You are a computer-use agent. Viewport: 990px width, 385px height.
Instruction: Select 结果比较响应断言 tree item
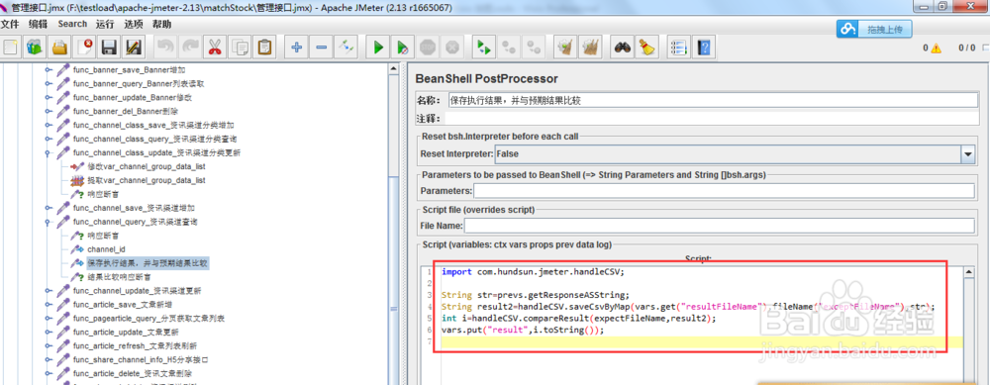click(x=119, y=277)
